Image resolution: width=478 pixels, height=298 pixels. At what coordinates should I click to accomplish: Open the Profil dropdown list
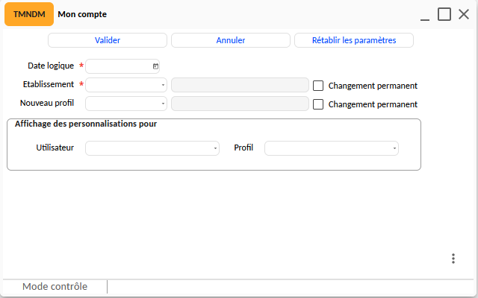394,148
